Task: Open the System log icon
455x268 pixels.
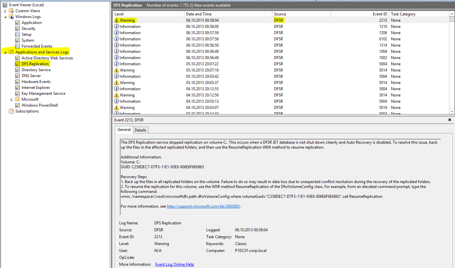Action: (x=17, y=40)
